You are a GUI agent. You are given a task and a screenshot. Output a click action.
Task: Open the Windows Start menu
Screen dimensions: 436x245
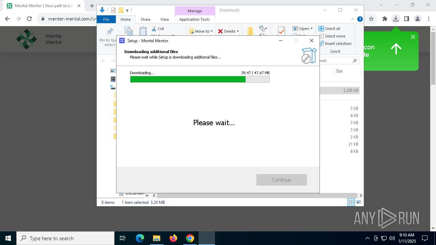click(x=8, y=238)
